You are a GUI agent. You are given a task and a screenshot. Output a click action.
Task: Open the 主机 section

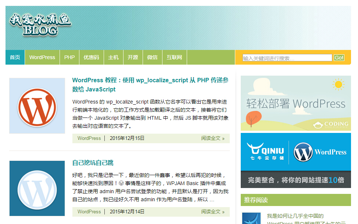click(113, 57)
